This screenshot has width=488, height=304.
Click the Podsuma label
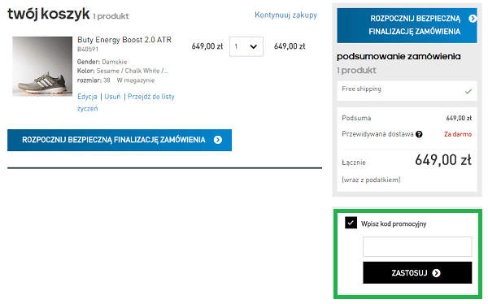pyautogui.click(x=356, y=118)
